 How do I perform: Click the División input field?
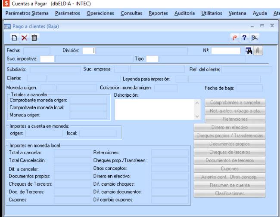coord(88,51)
